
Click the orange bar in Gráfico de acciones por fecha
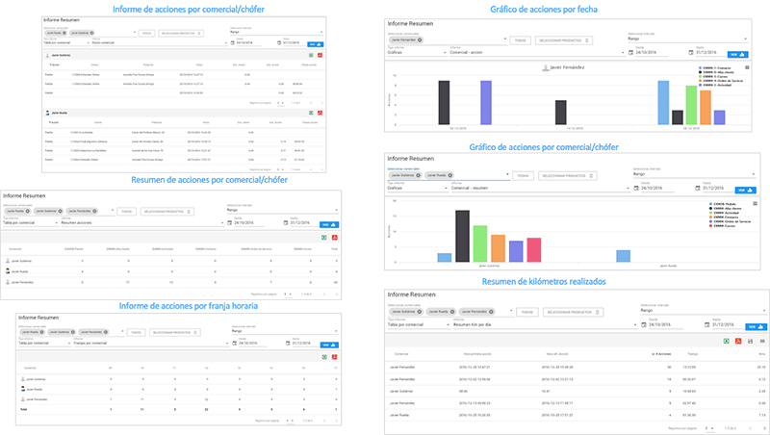pyautogui.click(x=706, y=108)
